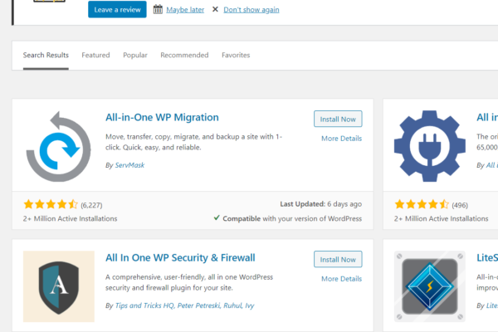Screen dimensions: 498x332
Task: View More Details for All-in-One WP Migration
Action: point(341,139)
